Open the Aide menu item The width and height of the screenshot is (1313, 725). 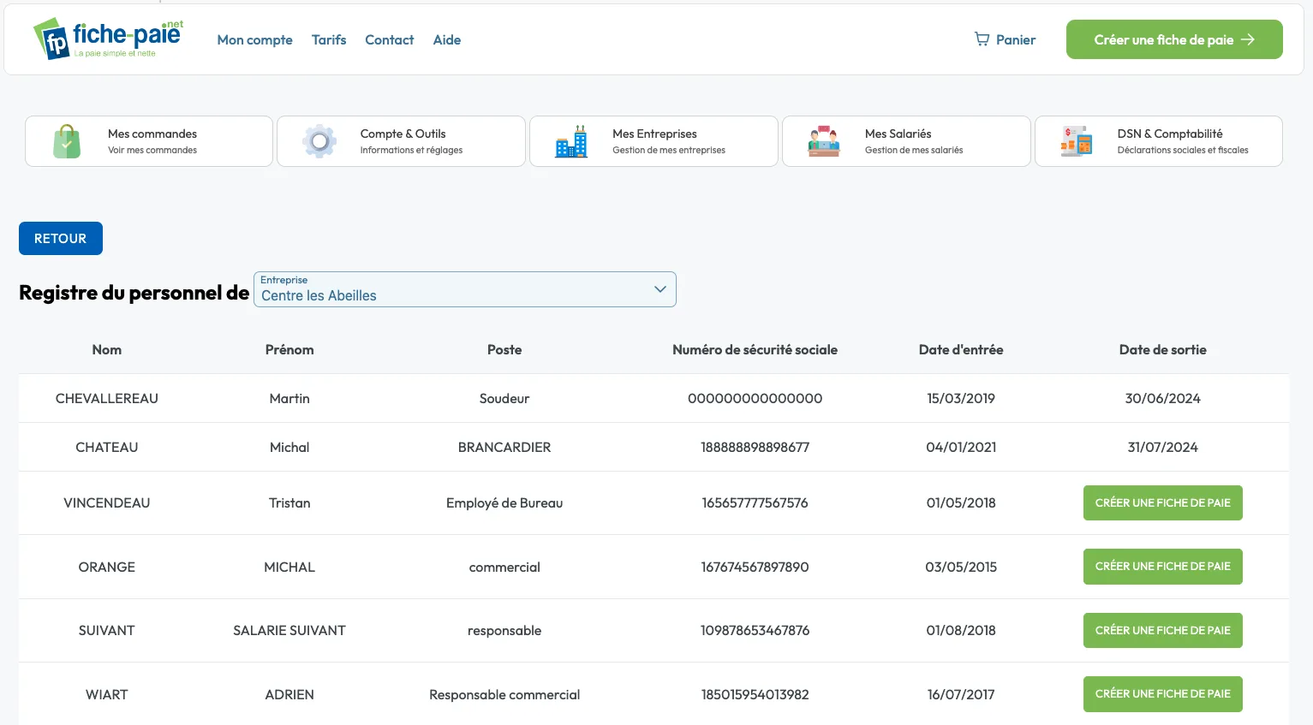(446, 39)
